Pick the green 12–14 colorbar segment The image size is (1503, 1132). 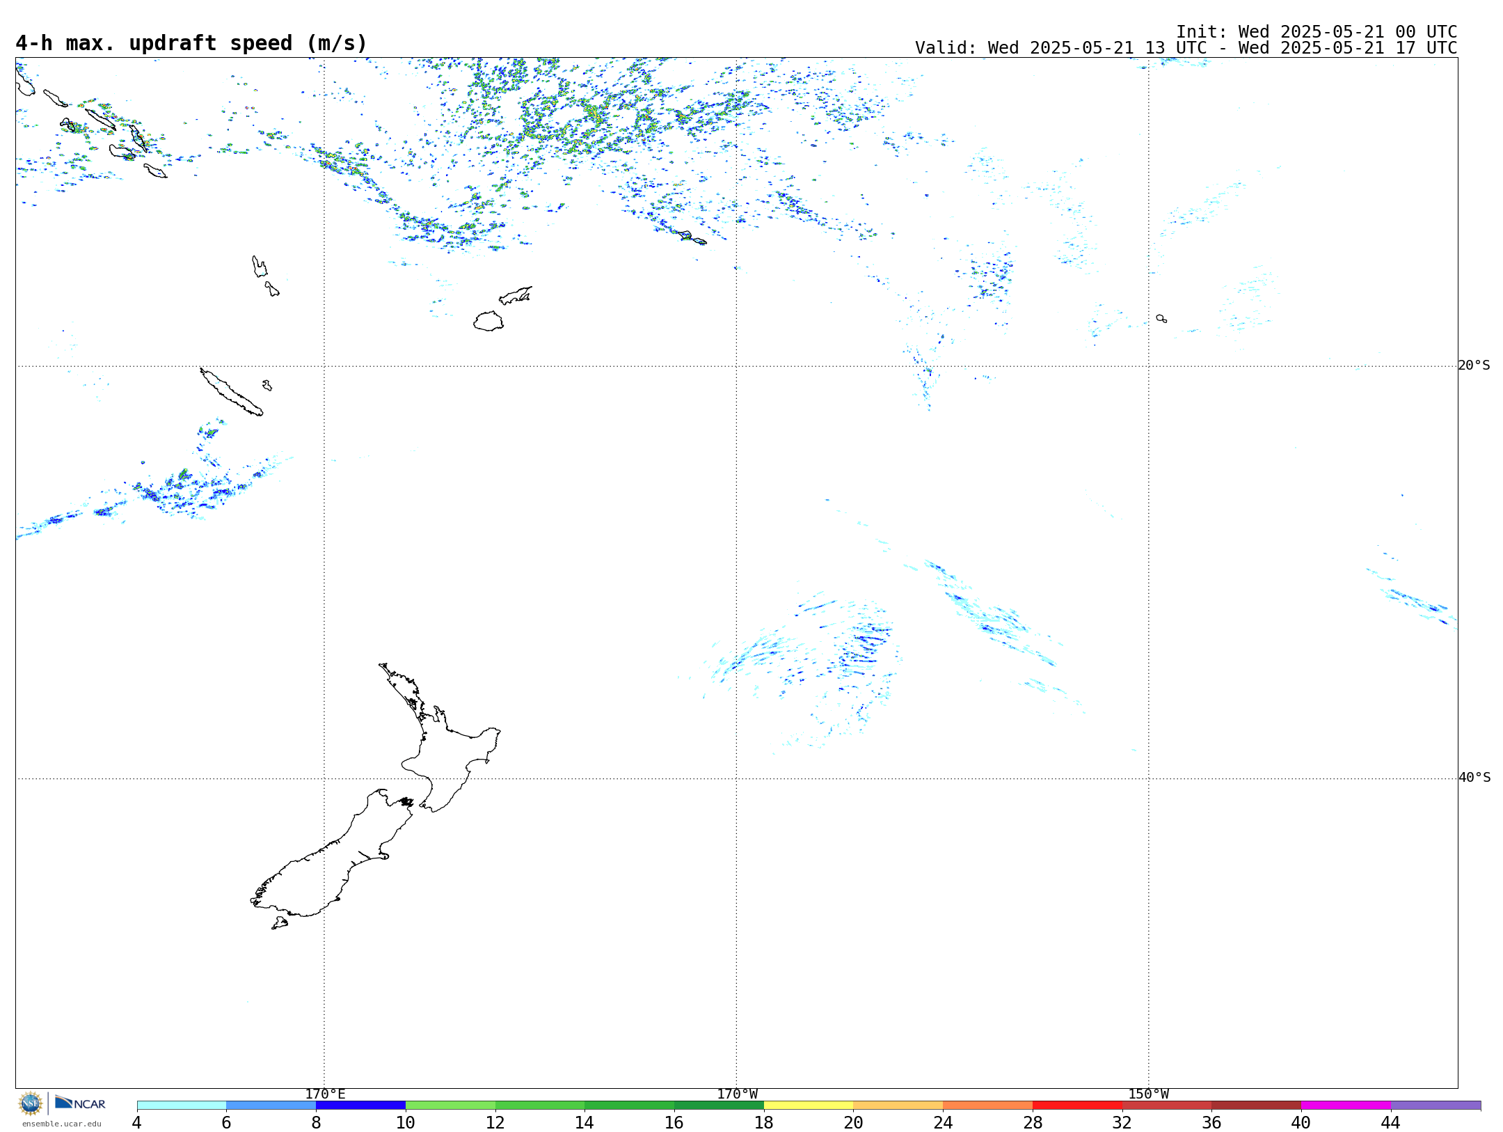(540, 1106)
